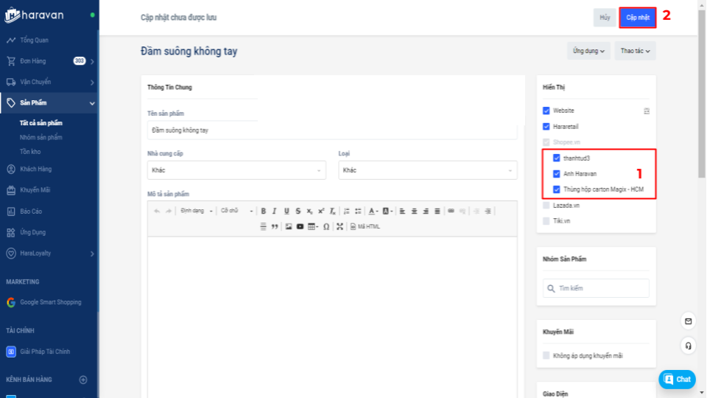
Task: Click the Bold icon in the editor toolbar
Action: [x=264, y=211]
